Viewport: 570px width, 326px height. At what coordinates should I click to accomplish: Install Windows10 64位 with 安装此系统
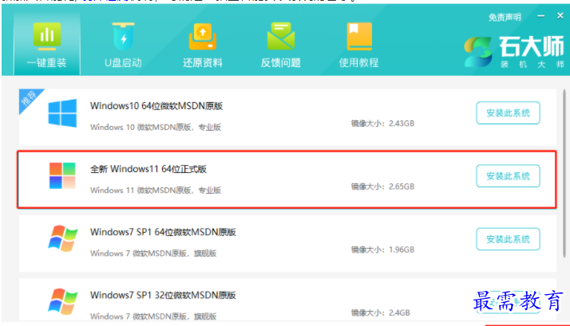[x=508, y=113]
